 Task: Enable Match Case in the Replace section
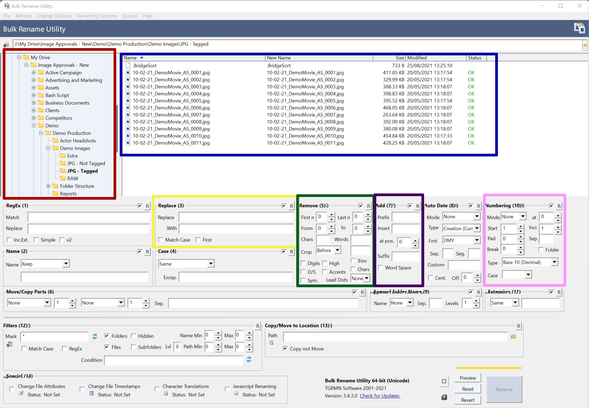161,240
